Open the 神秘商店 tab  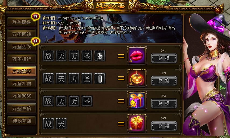22,121
